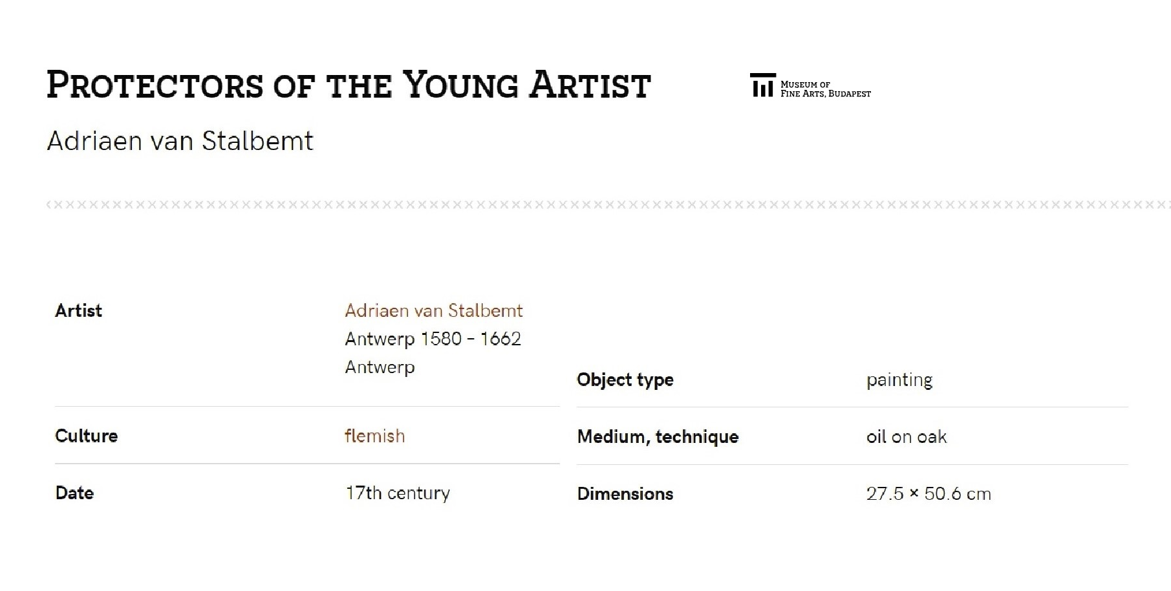Select the painting object type value
Image resolution: width=1171 pixels, height=591 pixels.
pos(899,380)
